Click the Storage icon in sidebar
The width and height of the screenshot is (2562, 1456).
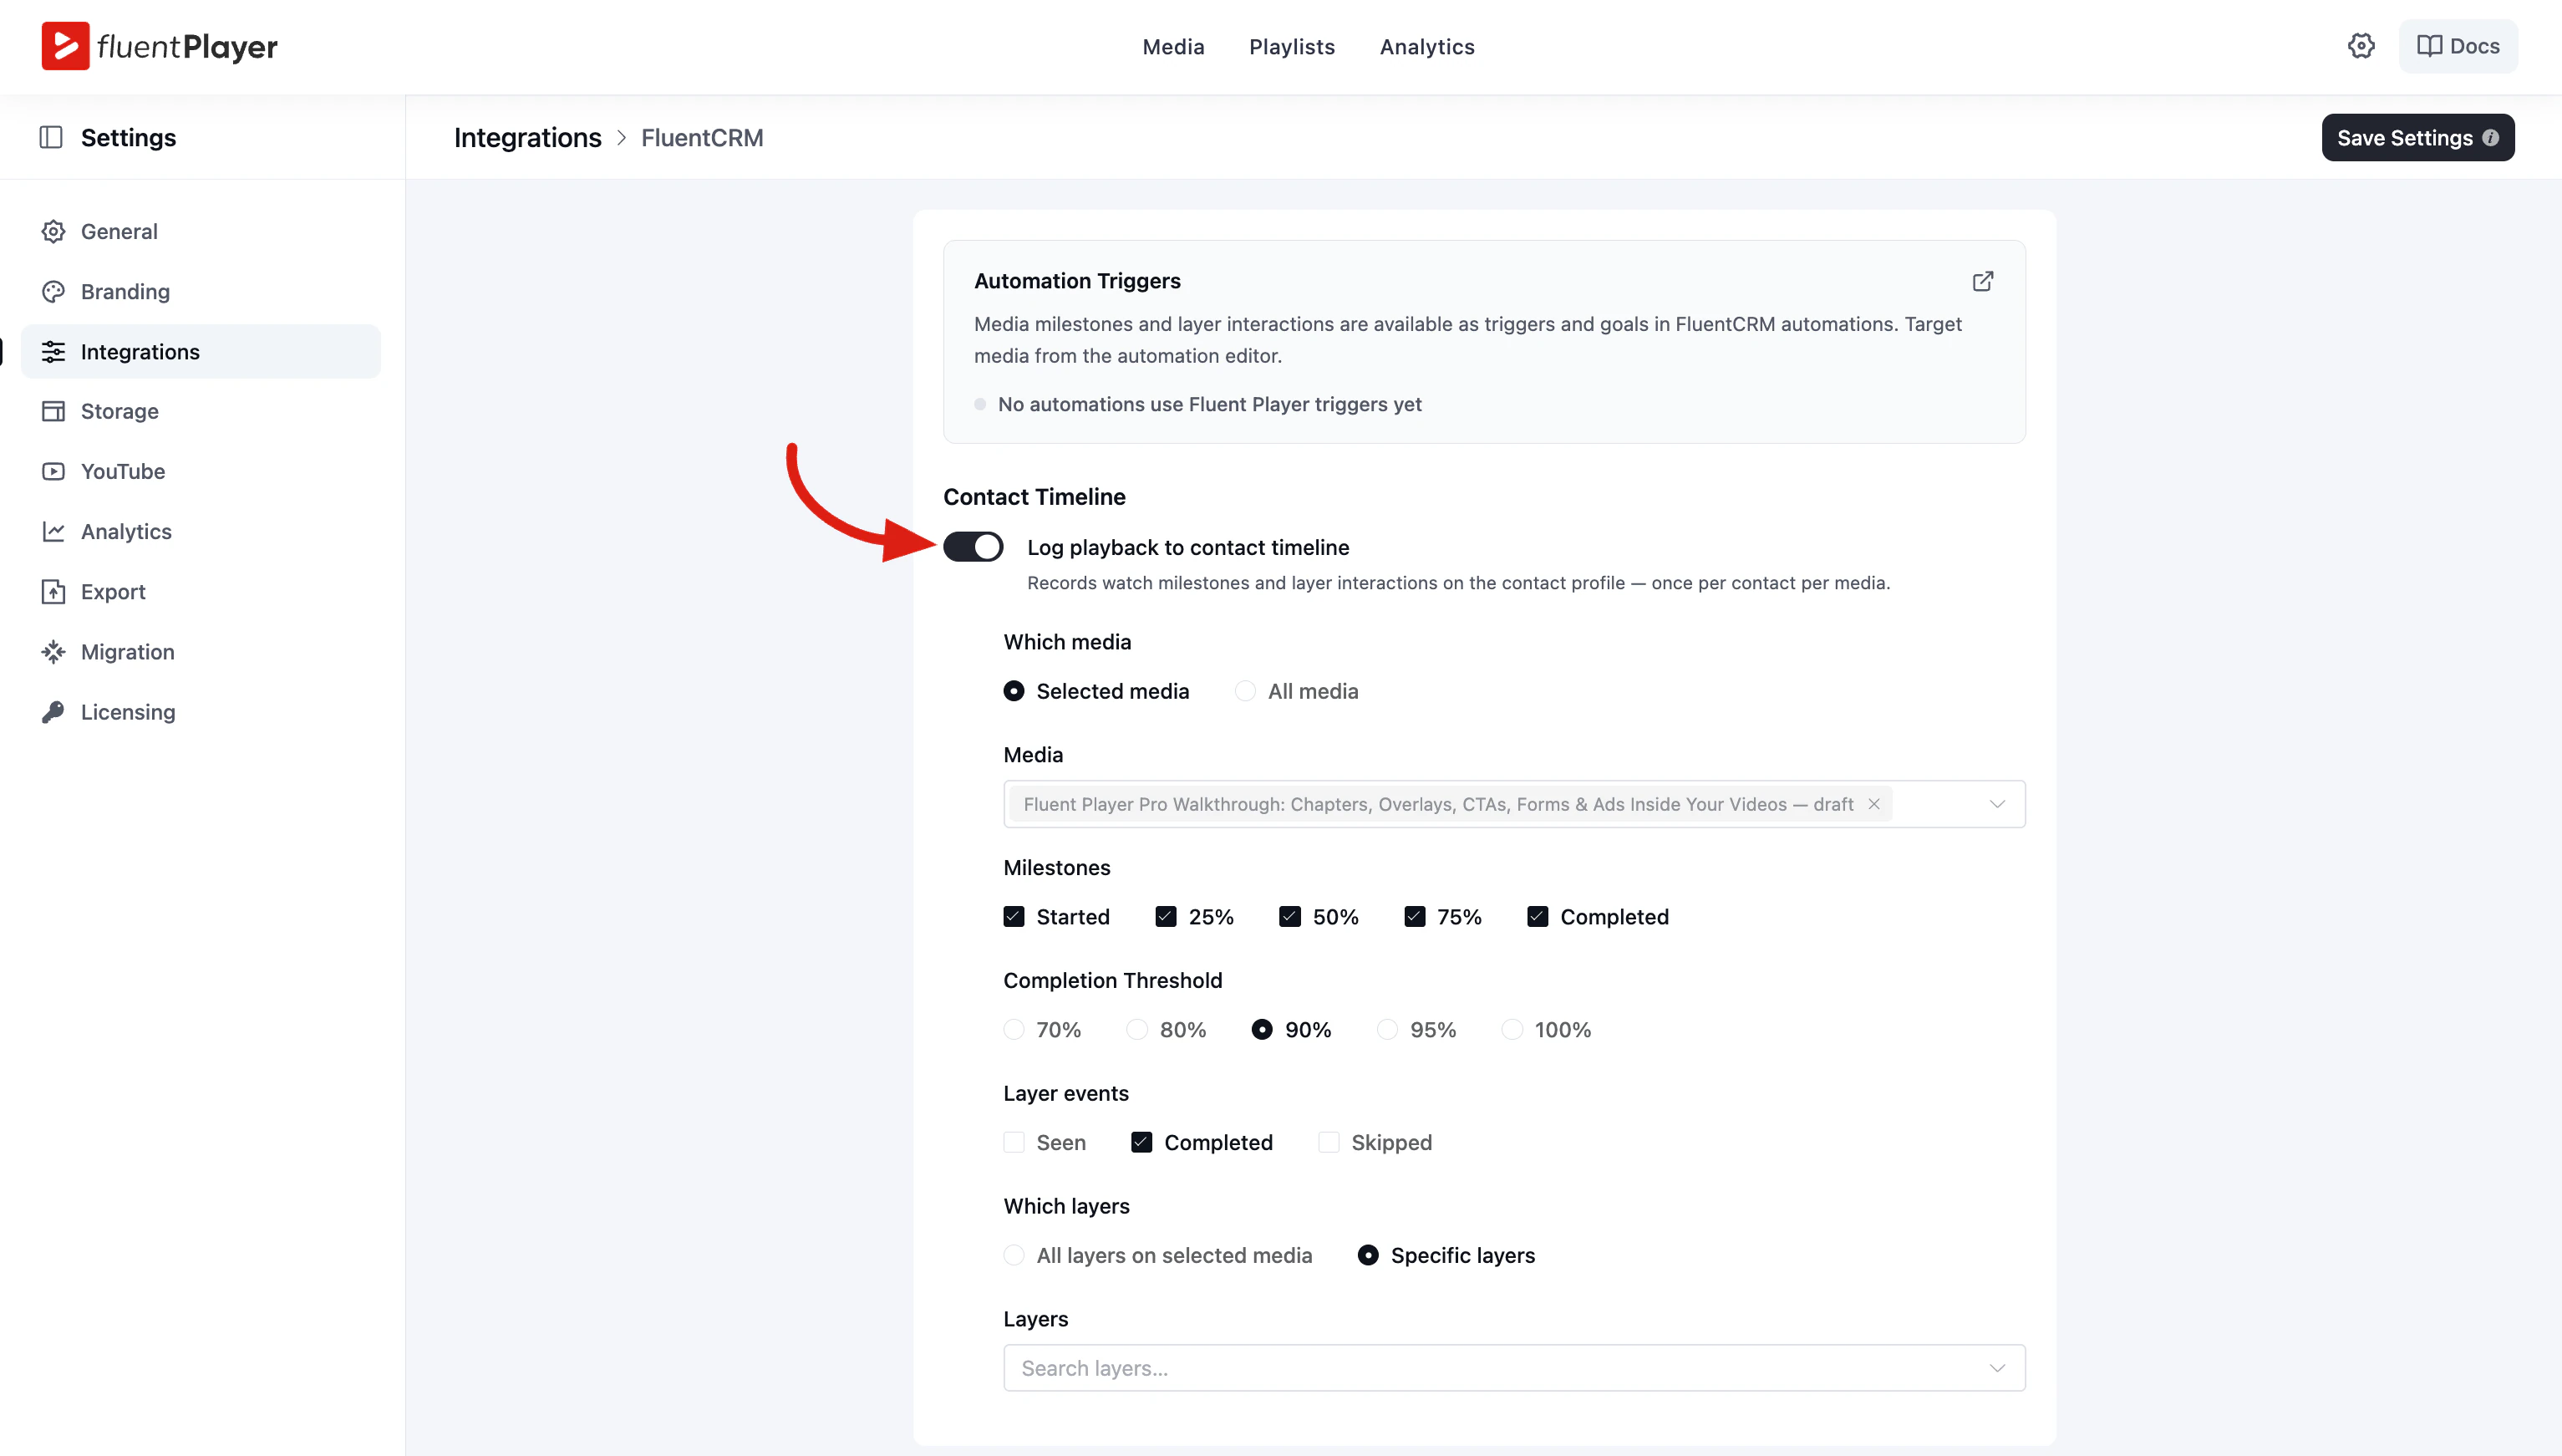[x=54, y=411]
